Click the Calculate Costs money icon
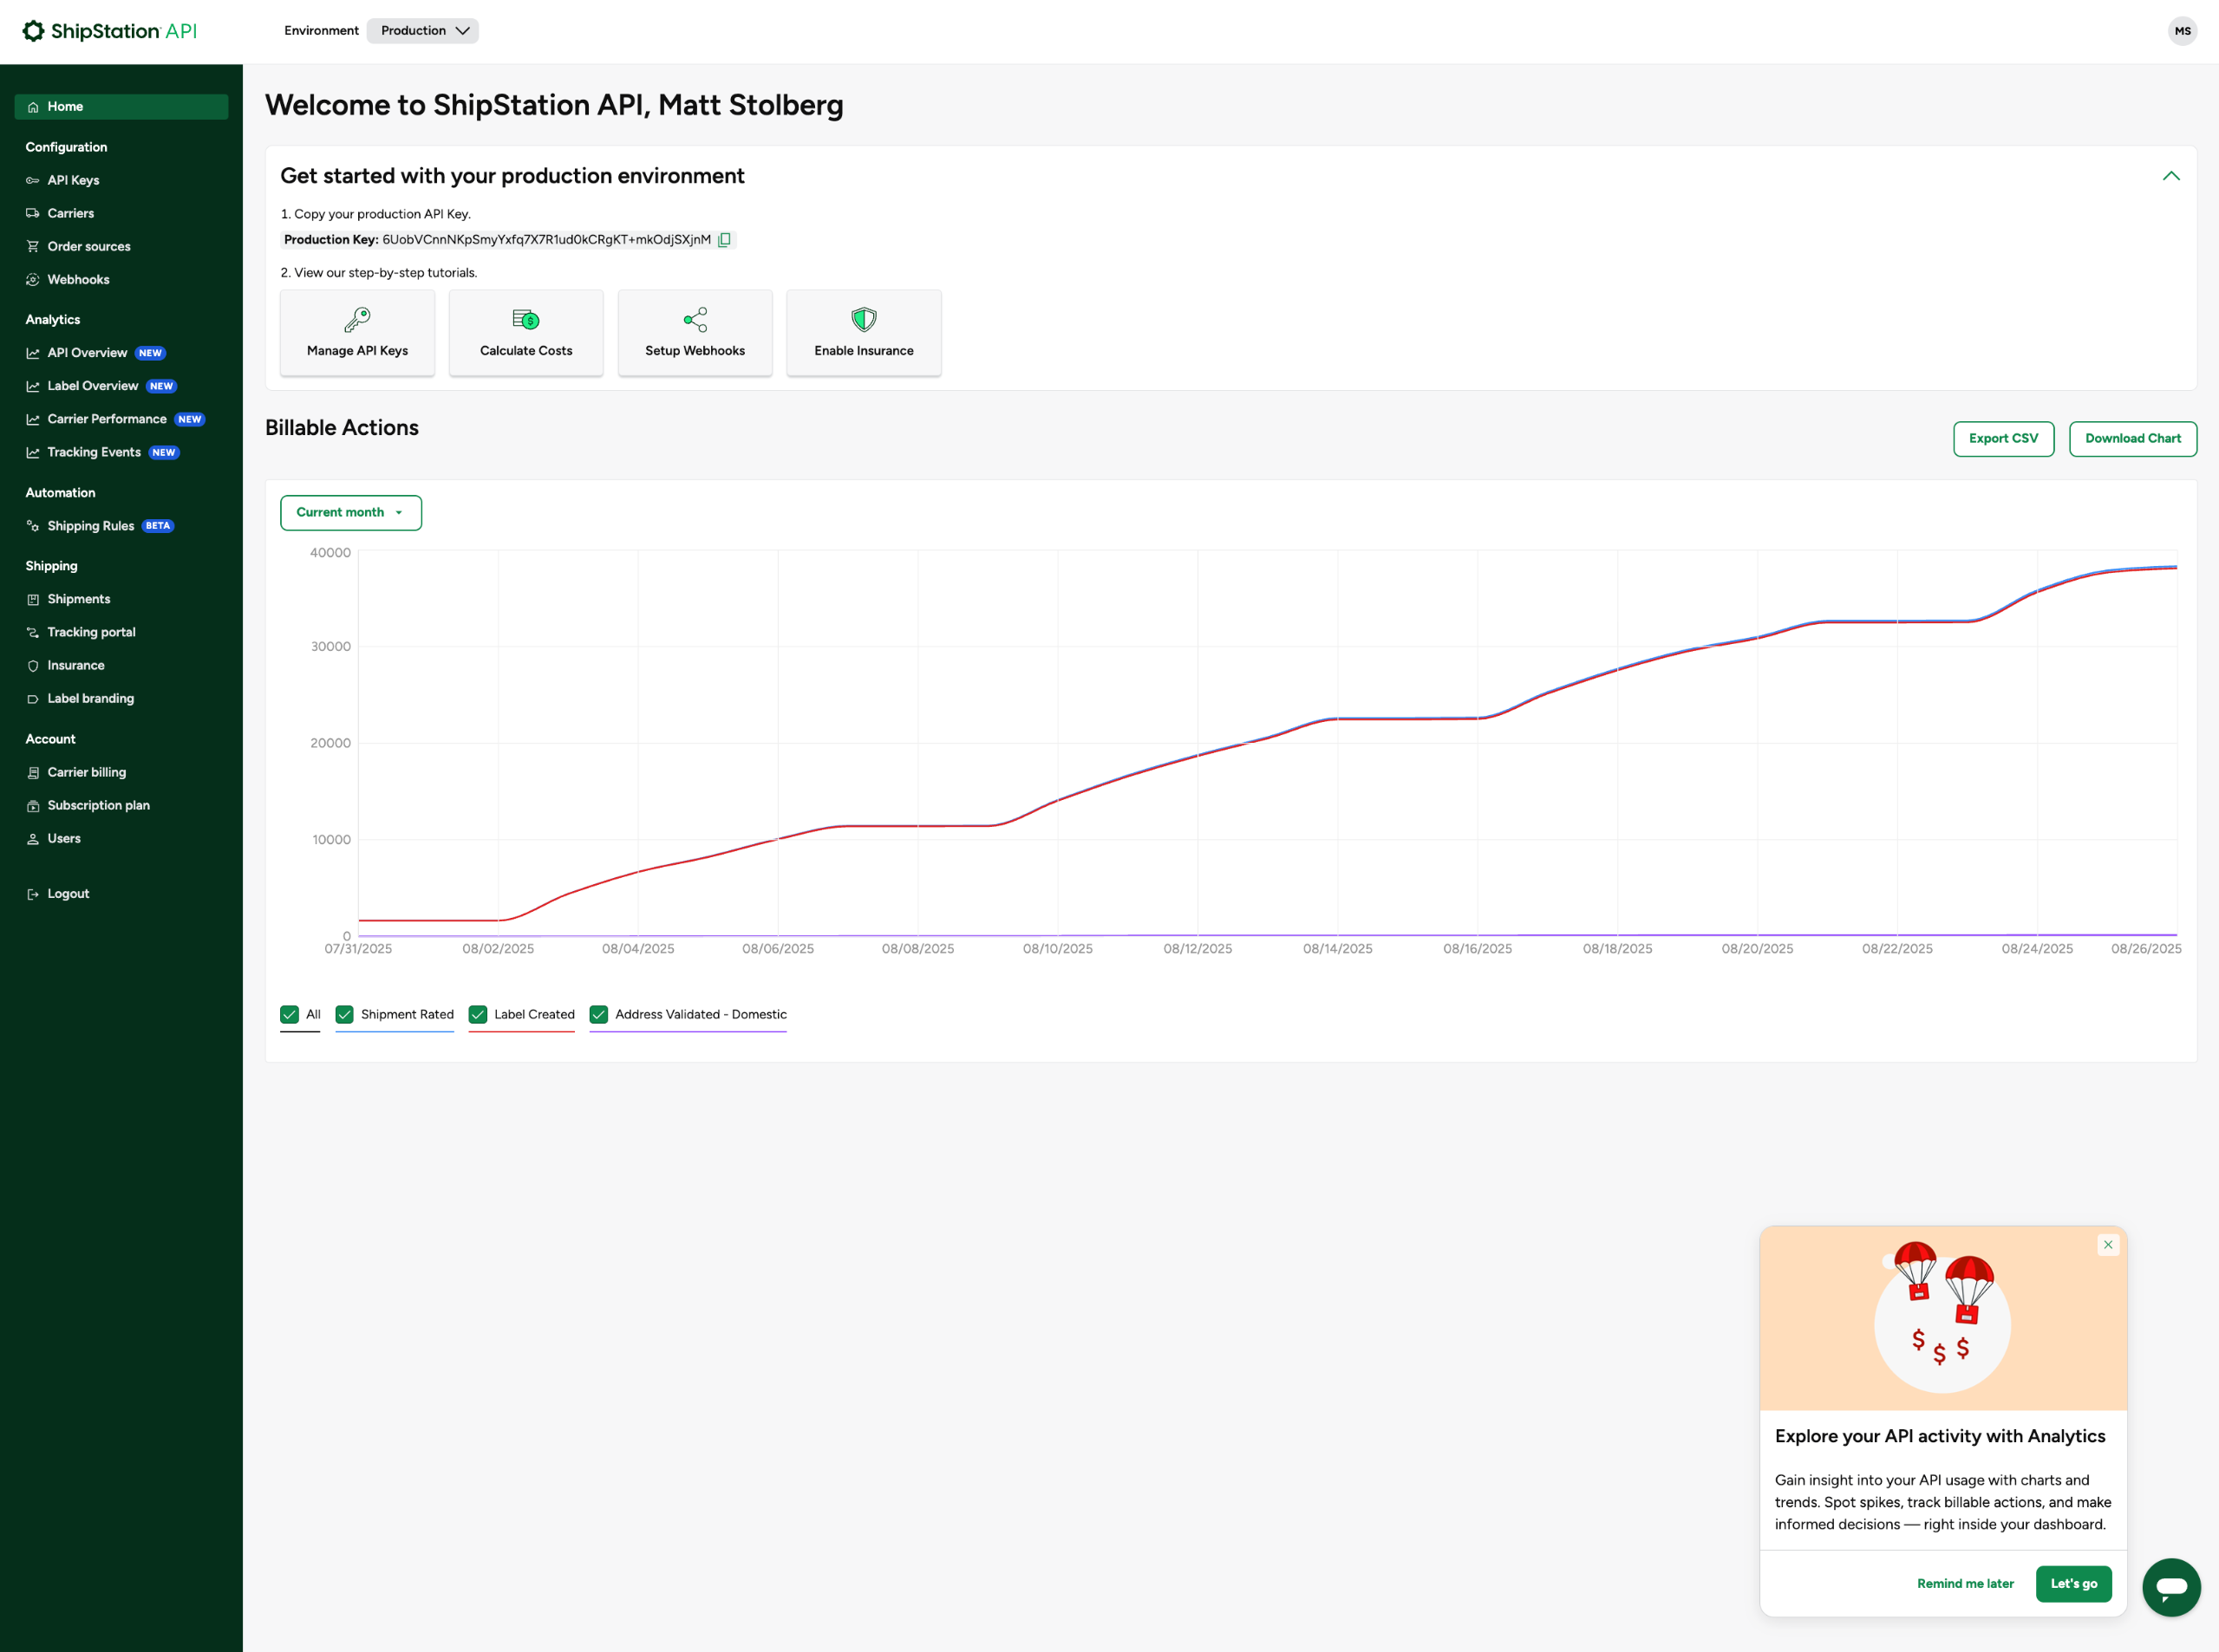This screenshot has height=1652, width=2219. (525, 319)
